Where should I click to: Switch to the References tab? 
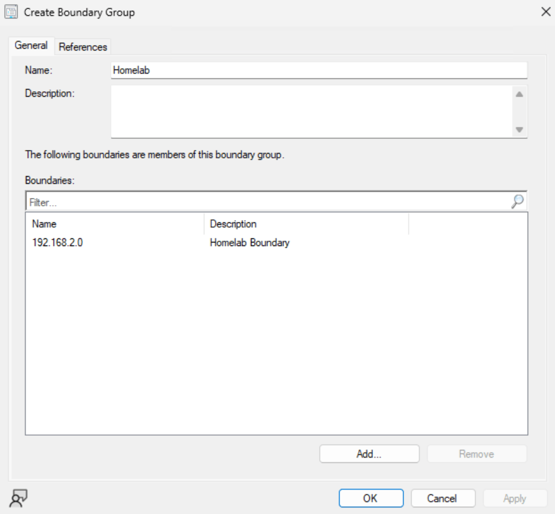tap(82, 46)
